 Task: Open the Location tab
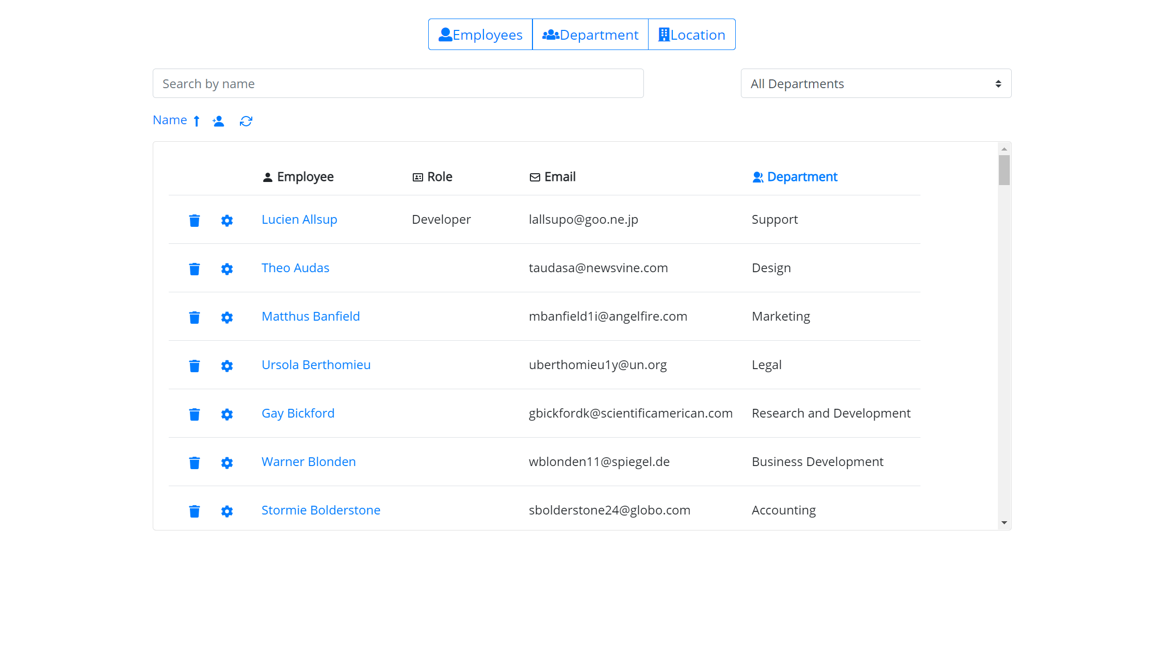[691, 35]
